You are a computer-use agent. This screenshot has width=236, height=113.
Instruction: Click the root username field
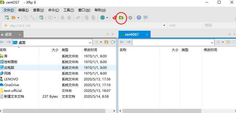click(184, 26)
